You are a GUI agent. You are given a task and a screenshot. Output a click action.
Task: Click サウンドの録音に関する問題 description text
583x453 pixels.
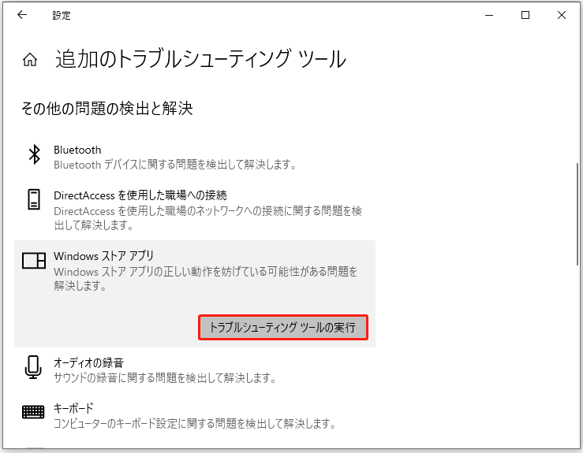[165, 377]
